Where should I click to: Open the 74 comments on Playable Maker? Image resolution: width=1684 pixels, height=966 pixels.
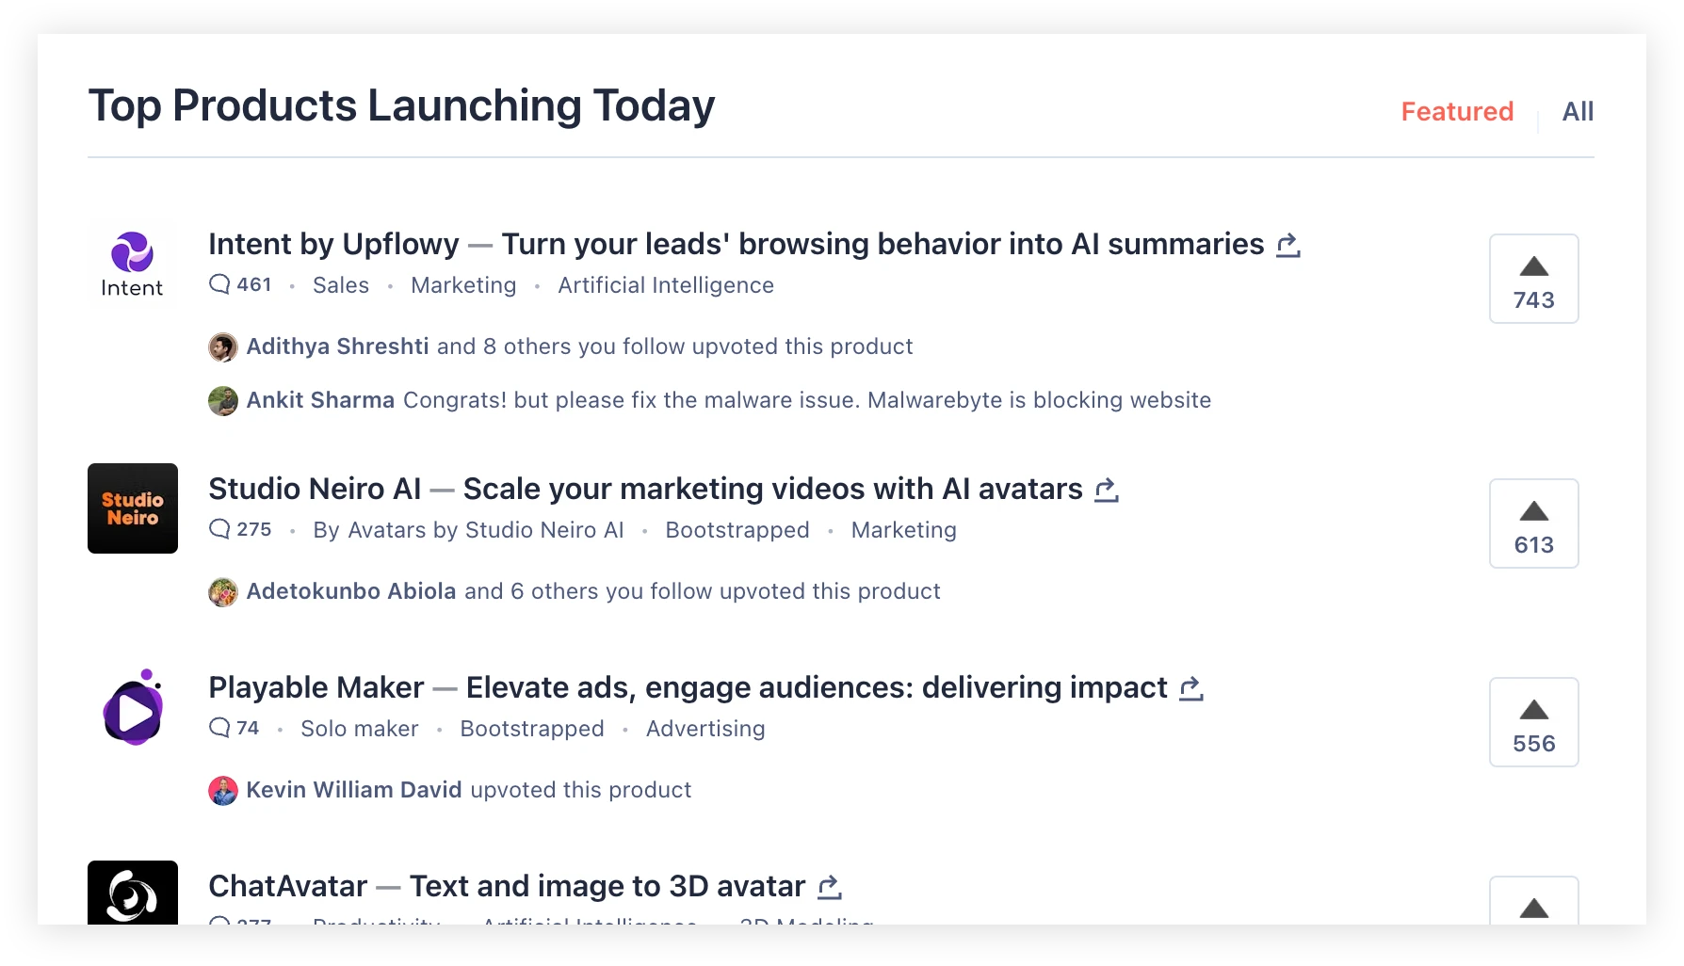click(235, 728)
